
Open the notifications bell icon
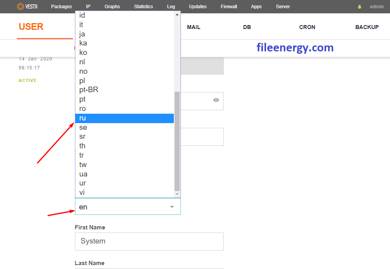click(x=359, y=7)
